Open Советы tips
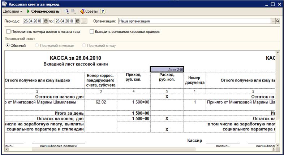 tap(89, 12)
